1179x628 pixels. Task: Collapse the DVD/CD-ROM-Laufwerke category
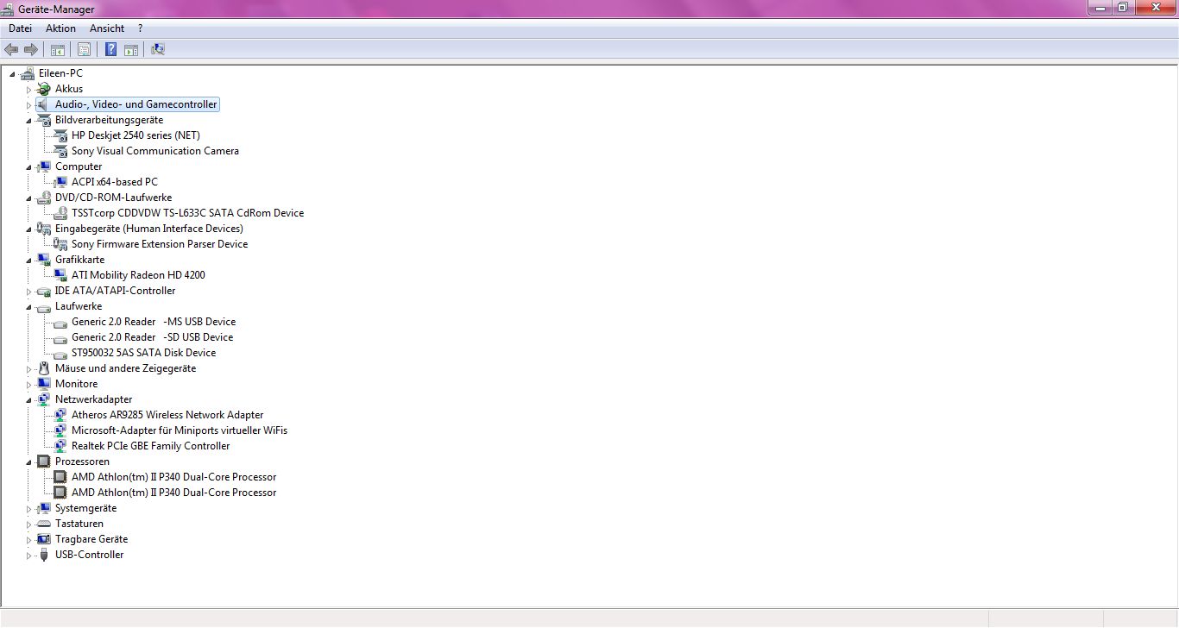click(x=28, y=198)
